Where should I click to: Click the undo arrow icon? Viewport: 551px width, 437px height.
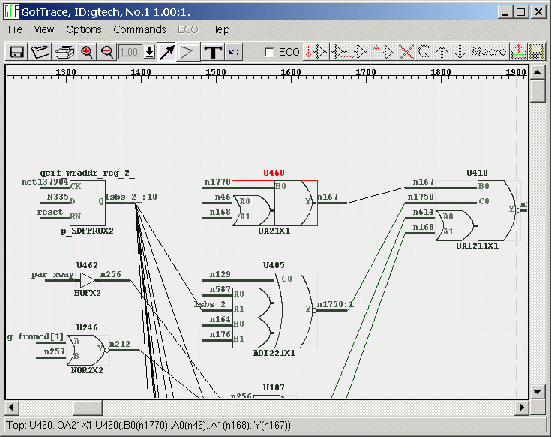click(x=234, y=52)
